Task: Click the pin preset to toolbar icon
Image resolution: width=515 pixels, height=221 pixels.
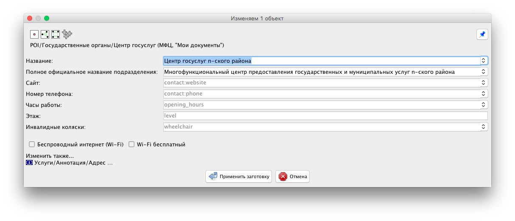Action: click(482, 34)
